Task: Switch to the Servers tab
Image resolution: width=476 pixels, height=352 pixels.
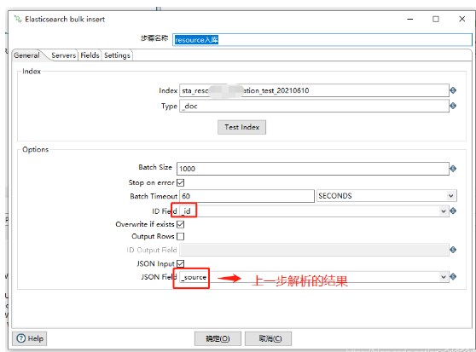Action: coord(63,55)
